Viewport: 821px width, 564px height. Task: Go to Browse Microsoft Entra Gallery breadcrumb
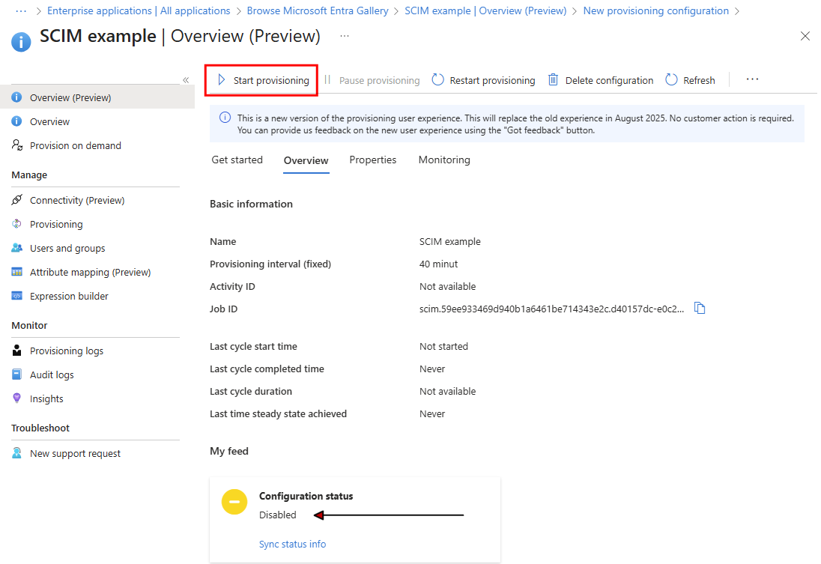click(318, 10)
